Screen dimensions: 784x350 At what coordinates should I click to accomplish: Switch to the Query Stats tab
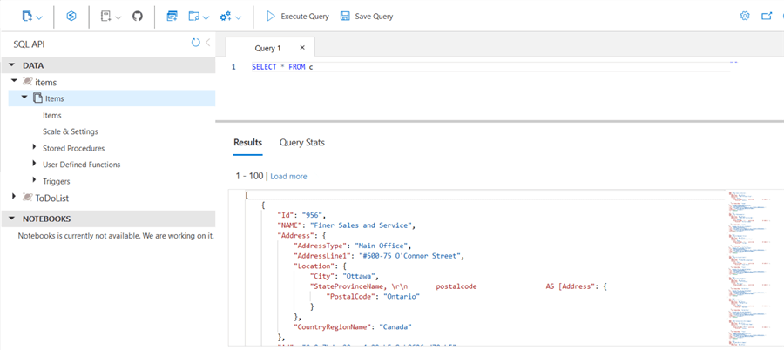click(301, 142)
